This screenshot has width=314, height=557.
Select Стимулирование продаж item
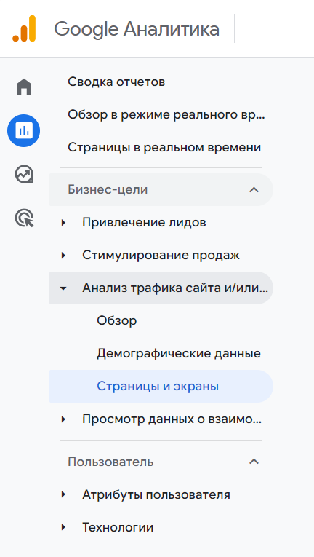161,255
